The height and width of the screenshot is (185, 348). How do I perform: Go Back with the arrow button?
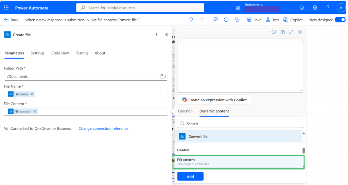point(11,20)
